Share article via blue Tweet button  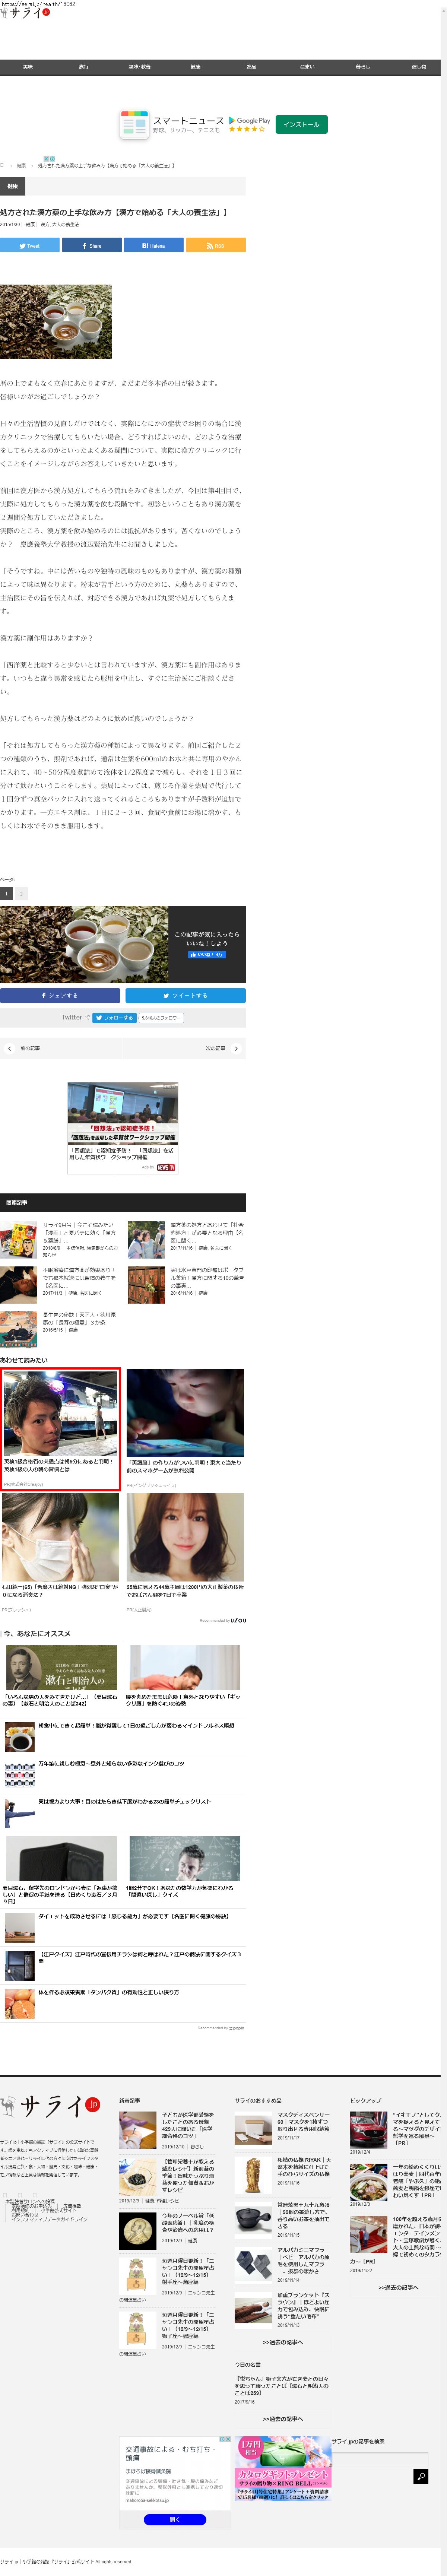pos(29,245)
